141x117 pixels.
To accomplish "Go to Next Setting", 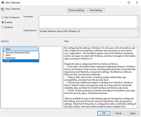I will click(96, 10).
